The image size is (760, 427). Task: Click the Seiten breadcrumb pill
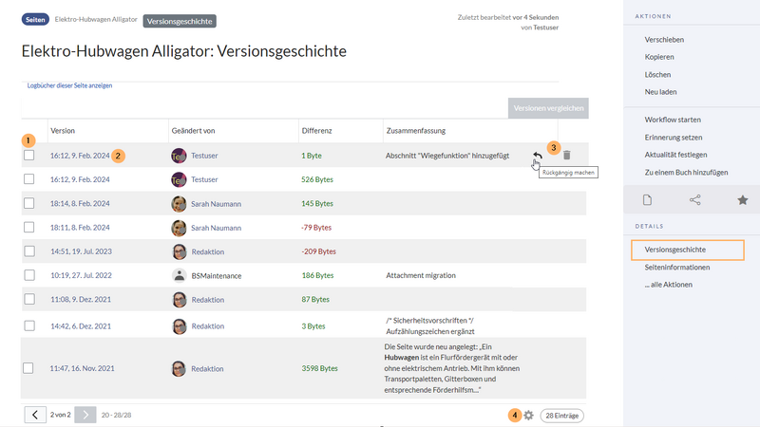point(35,19)
